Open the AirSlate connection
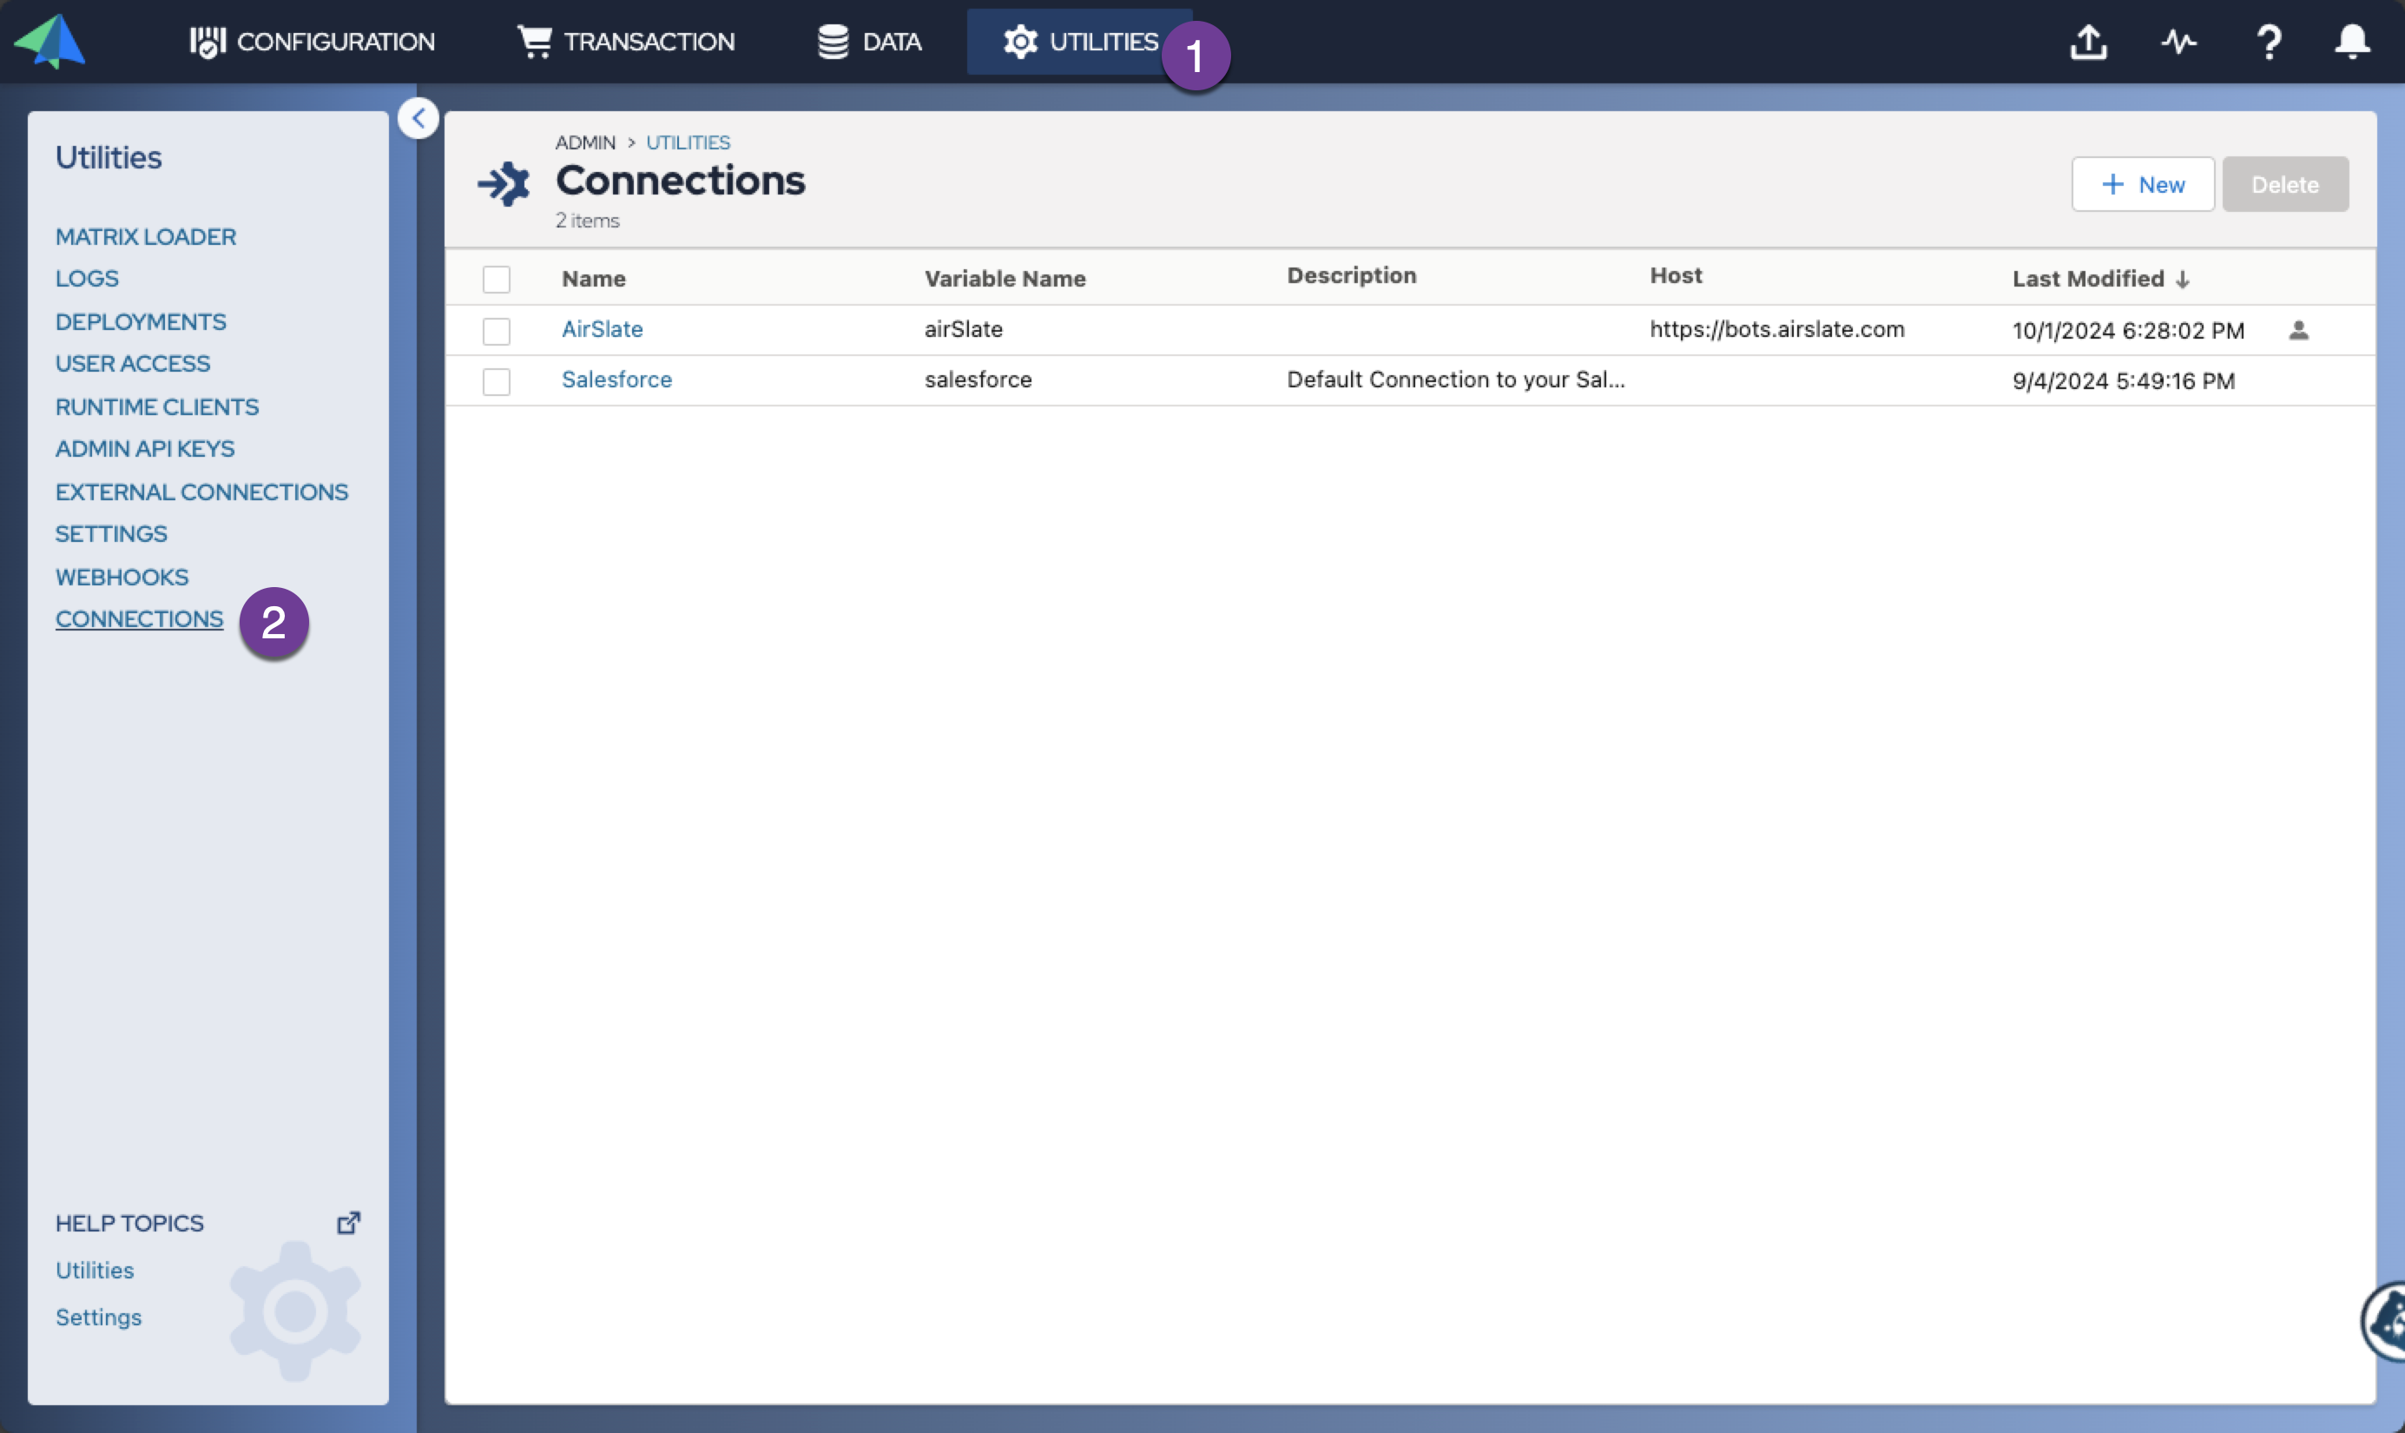 [603, 328]
